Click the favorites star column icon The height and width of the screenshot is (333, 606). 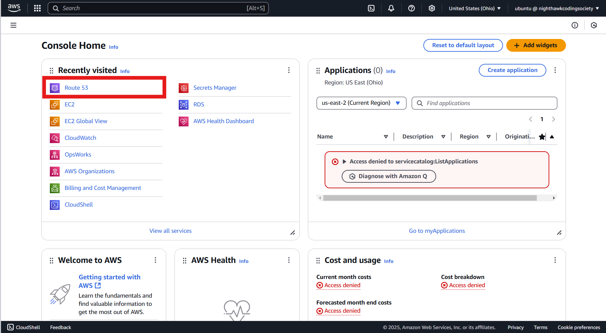coord(542,137)
